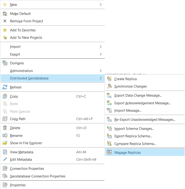Click the Import Schema Changes icon
The width and height of the screenshot is (185, 189).
coord(109,129)
